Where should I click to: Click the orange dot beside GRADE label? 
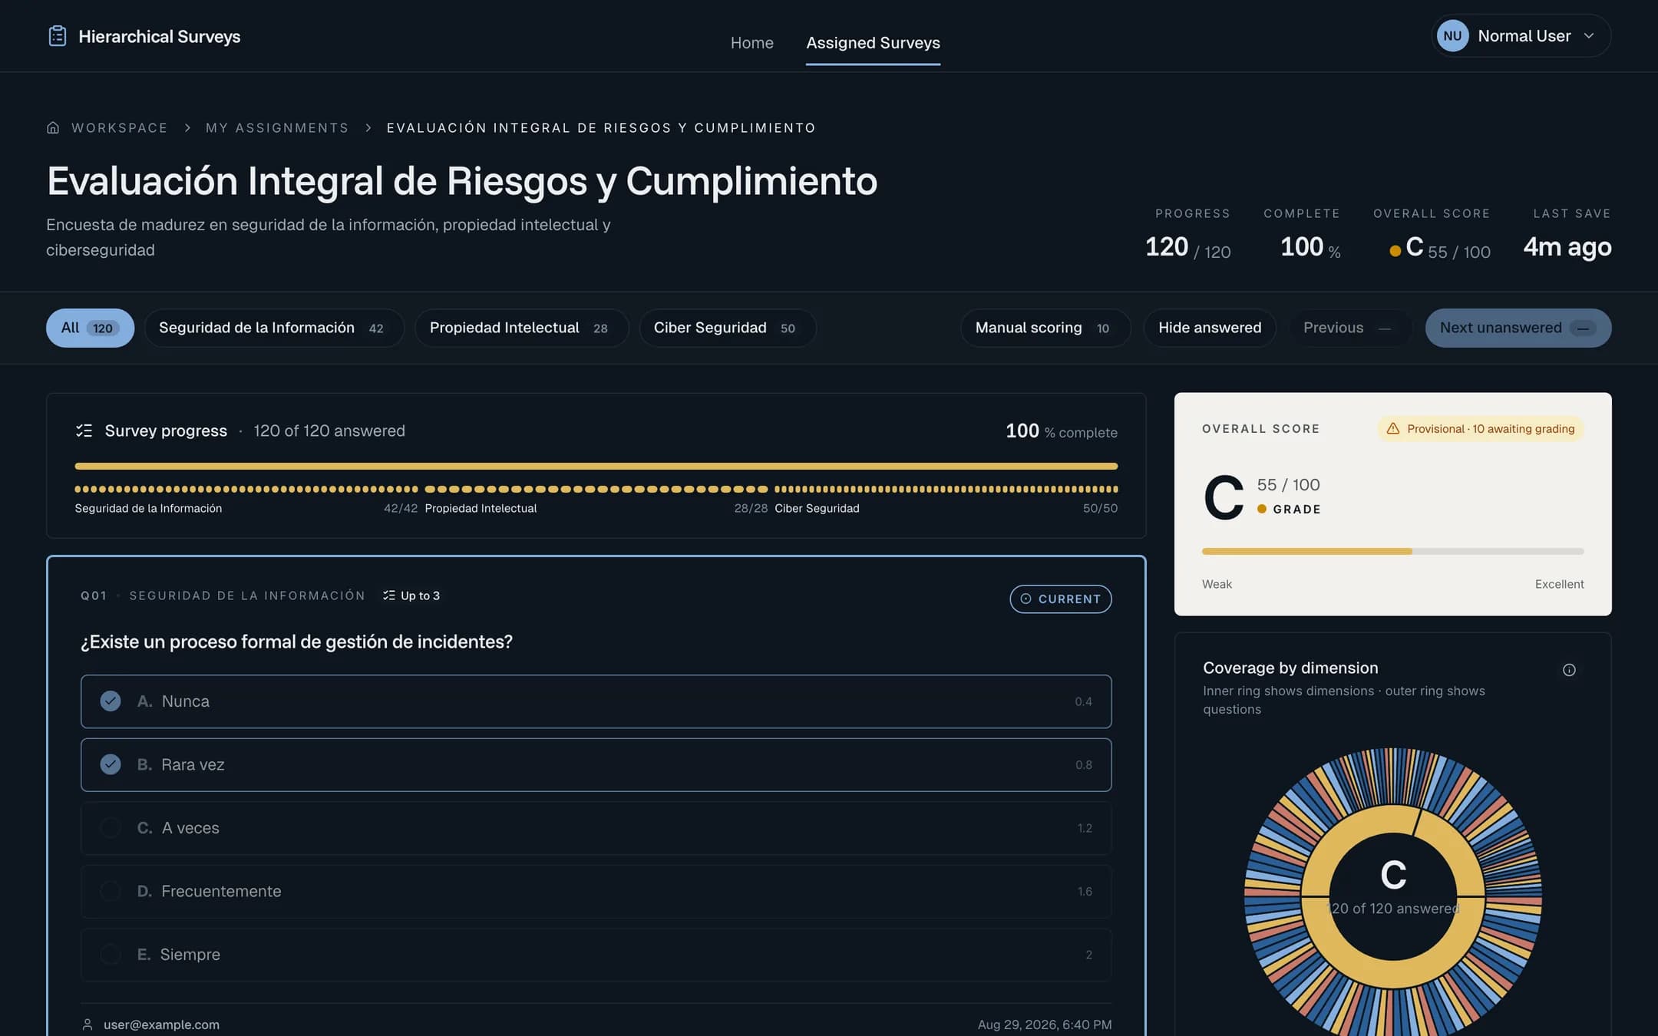tap(1261, 509)
